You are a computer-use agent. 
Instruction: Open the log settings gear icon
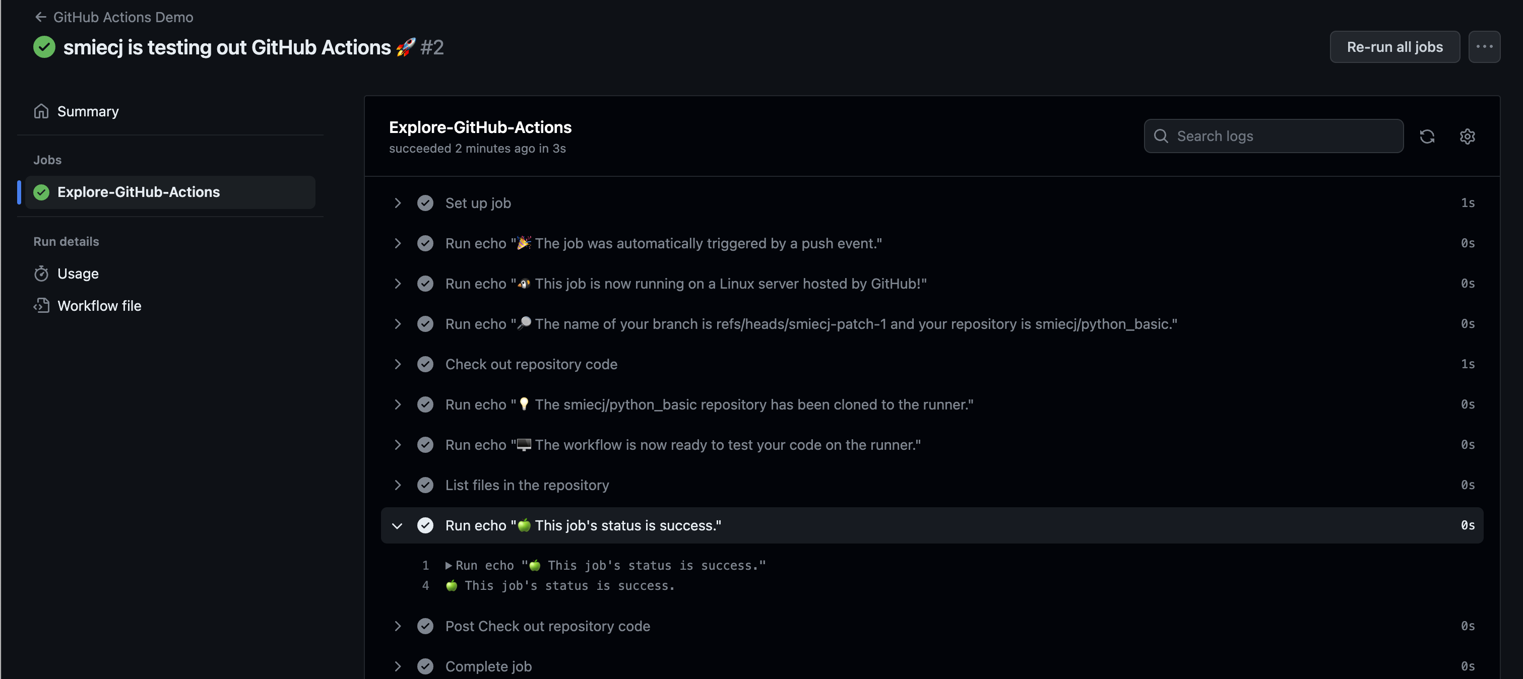pyautogui.click(x=1467, y=137)
